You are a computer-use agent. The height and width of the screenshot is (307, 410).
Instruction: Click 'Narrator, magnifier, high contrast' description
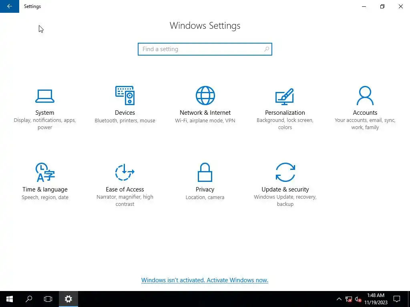[x=125, y=201]
